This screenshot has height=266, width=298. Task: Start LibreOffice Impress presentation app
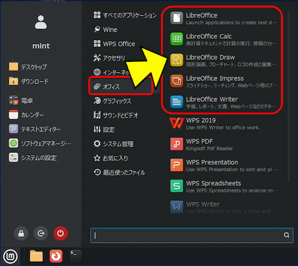[x=223, y=82]
